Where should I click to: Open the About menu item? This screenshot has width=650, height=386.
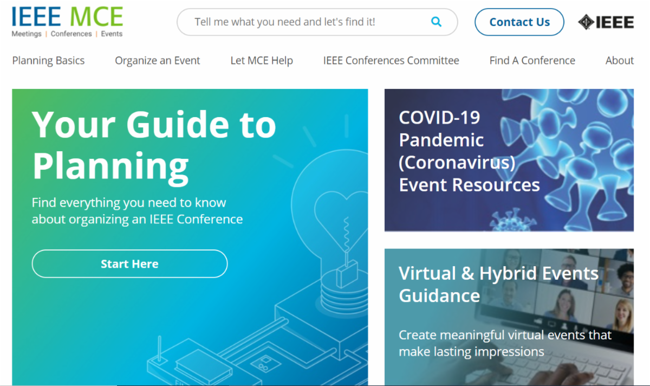[x=619, y=61]
